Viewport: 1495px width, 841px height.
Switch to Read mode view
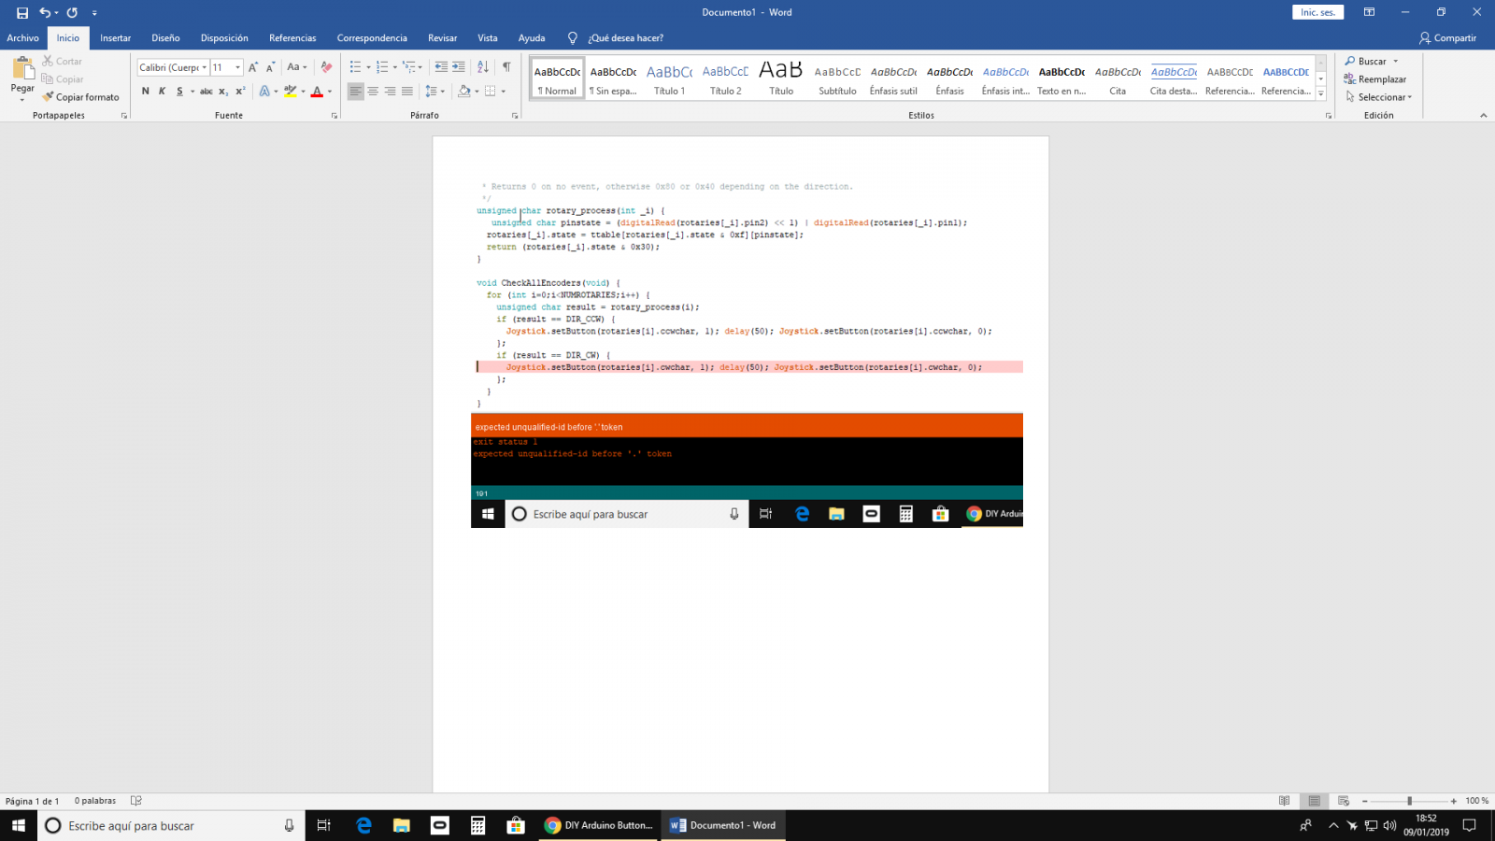1285,801
